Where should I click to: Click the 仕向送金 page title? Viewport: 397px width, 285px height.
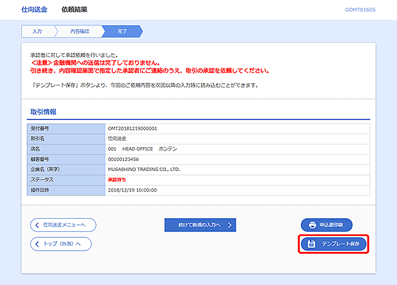point(34,9)
